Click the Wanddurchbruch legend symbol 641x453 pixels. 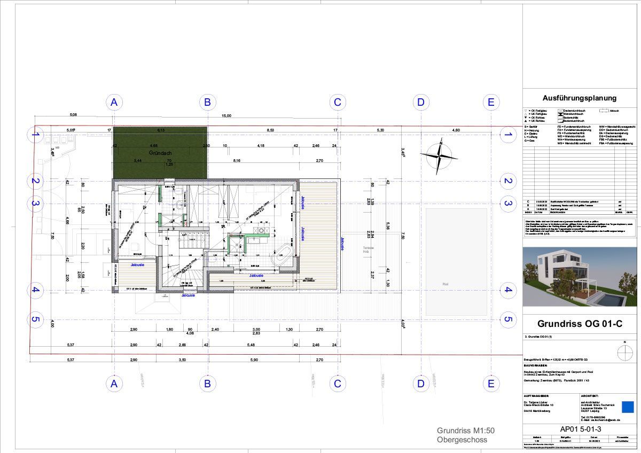[559, 114]
